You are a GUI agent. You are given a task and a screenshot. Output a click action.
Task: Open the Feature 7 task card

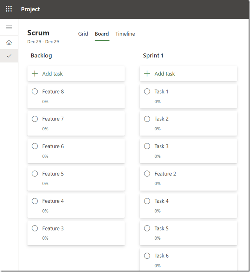pyautogui.click(x=53, y=119)
